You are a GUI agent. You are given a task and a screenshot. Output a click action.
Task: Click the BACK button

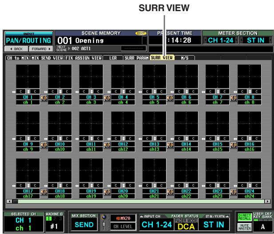click(16, 49)
